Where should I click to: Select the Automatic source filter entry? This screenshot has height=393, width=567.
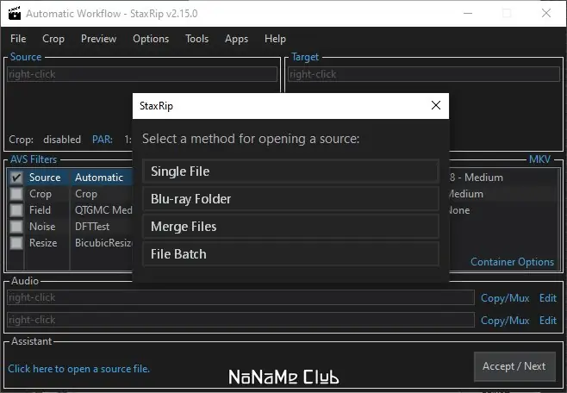(x=99, y=178)
